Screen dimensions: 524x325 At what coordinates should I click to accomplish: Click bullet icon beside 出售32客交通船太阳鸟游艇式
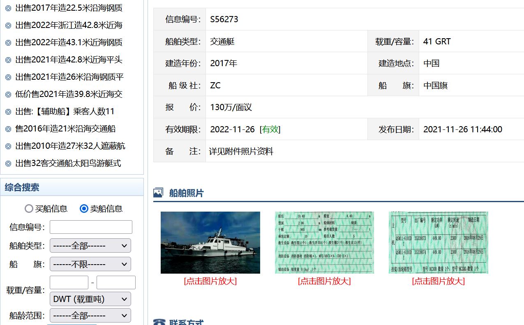(x=8, y=164)
